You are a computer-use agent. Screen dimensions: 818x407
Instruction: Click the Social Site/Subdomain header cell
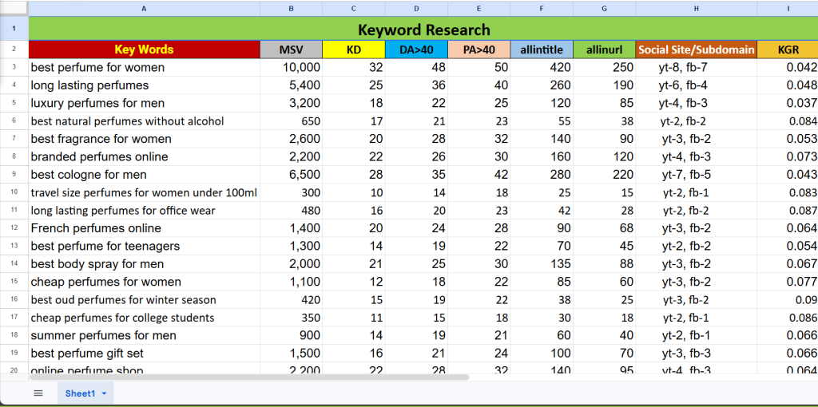coord(696,49)
